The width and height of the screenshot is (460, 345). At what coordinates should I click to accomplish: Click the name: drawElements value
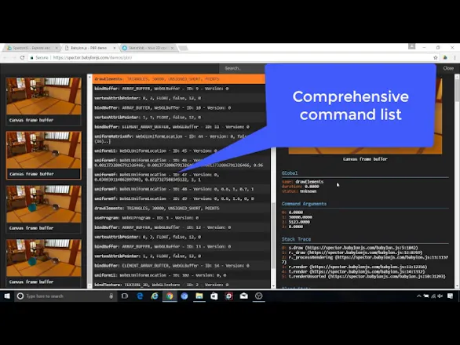pos(309,182)
